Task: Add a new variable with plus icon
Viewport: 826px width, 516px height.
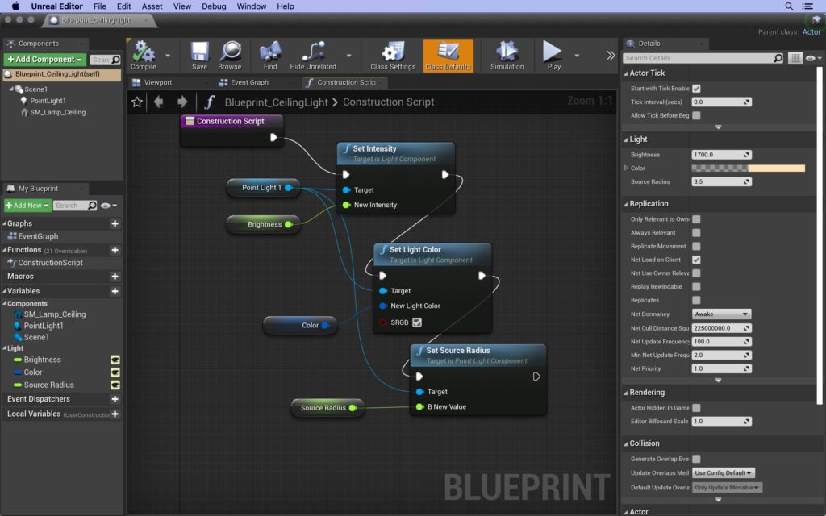Action: coord(115,291)
